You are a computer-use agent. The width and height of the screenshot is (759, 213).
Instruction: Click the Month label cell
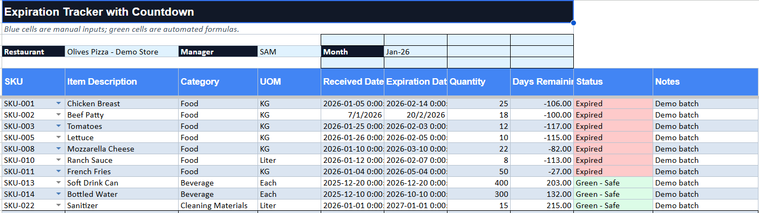pyautogui.click(x=353, y=52)
